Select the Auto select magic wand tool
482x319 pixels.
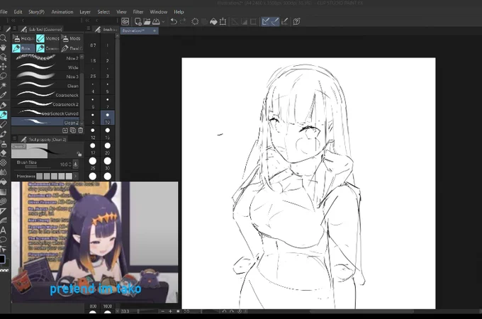3,86
